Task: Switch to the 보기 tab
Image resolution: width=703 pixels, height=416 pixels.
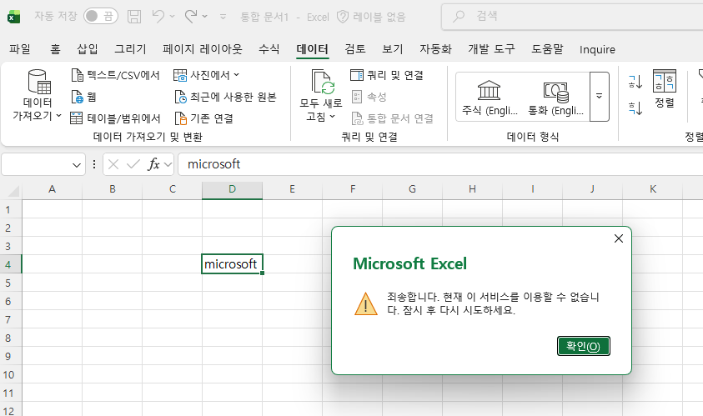Action: click(x=393, y=49)
